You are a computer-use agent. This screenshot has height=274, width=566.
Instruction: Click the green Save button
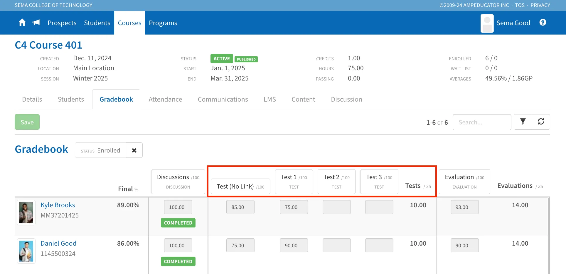[27, 122]
